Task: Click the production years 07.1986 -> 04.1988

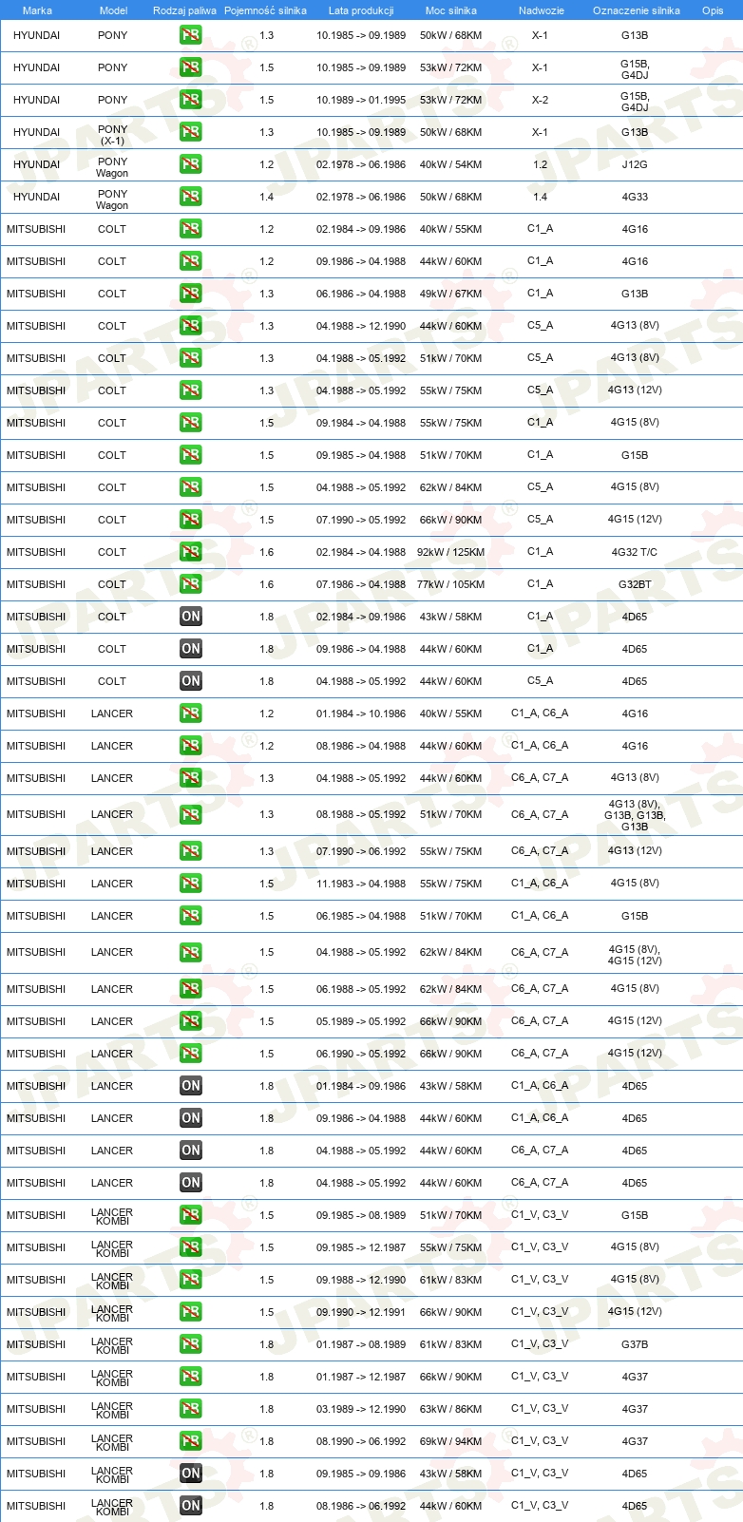Action: [x=361, y=584]
